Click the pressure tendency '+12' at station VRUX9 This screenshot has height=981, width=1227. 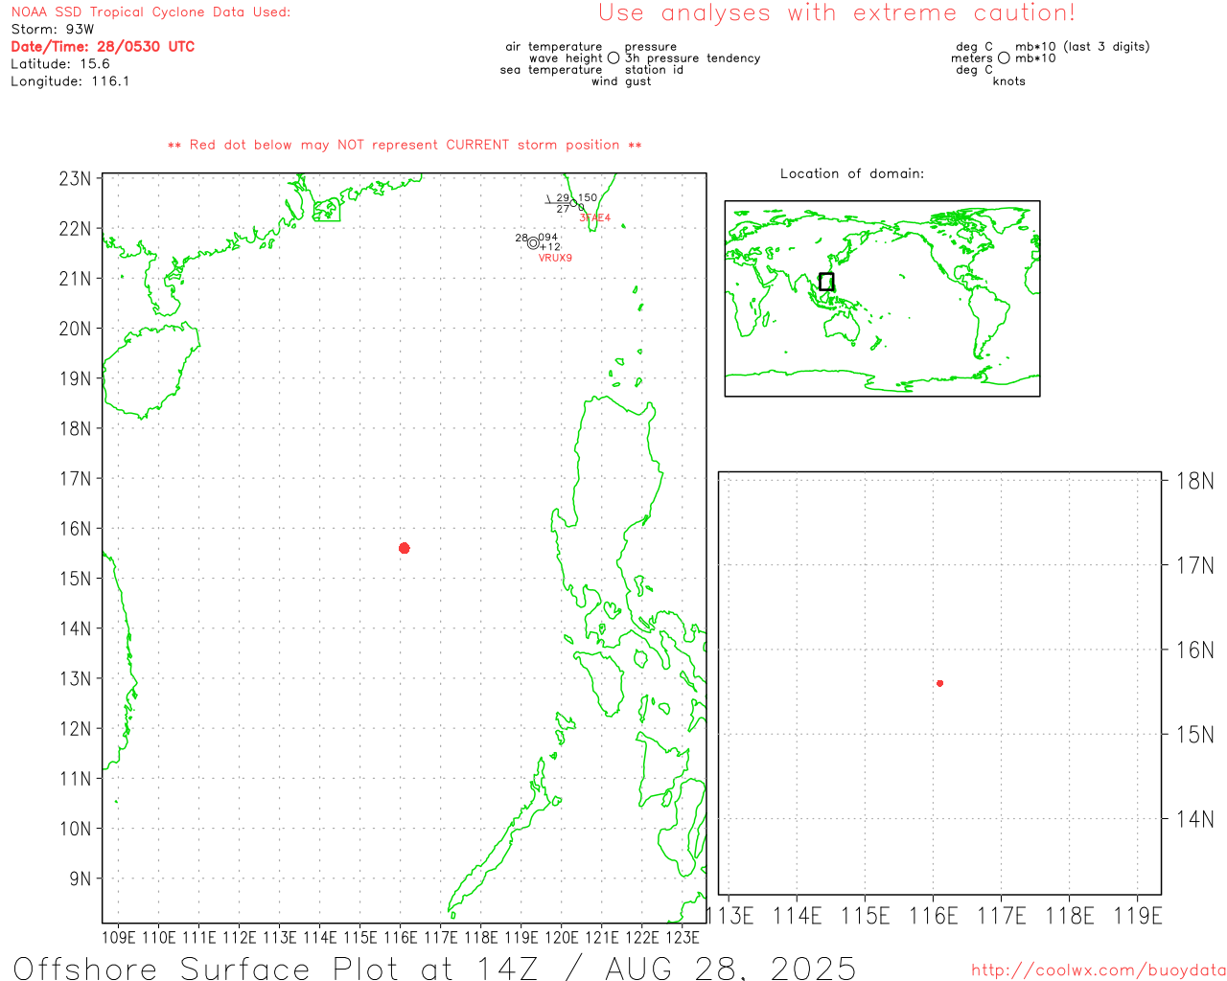550,247
